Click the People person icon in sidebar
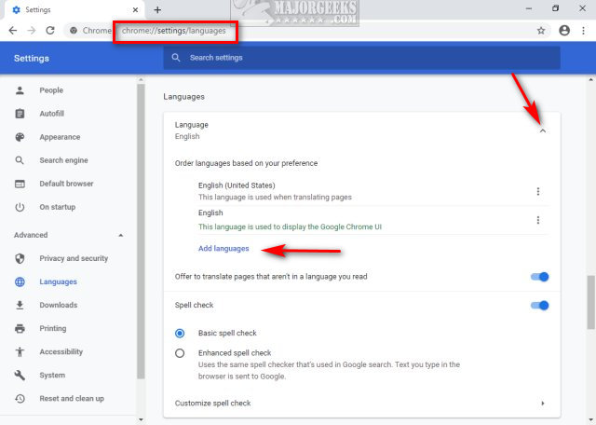 click(x=20, y=90)
